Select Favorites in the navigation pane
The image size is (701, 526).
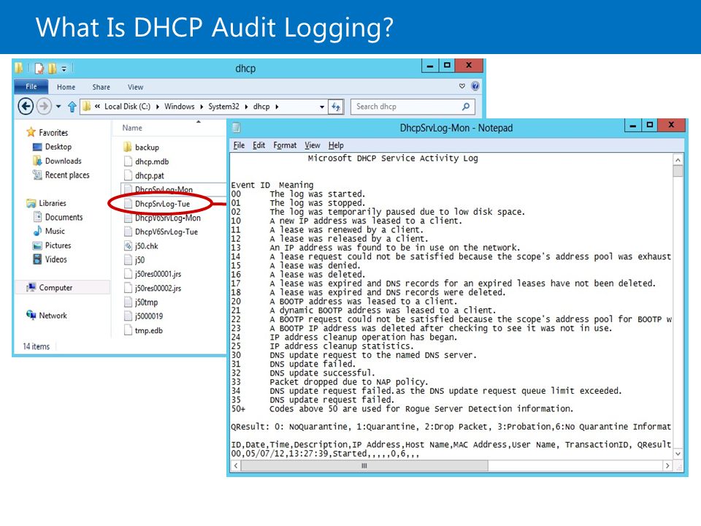[x=53, y=132]
